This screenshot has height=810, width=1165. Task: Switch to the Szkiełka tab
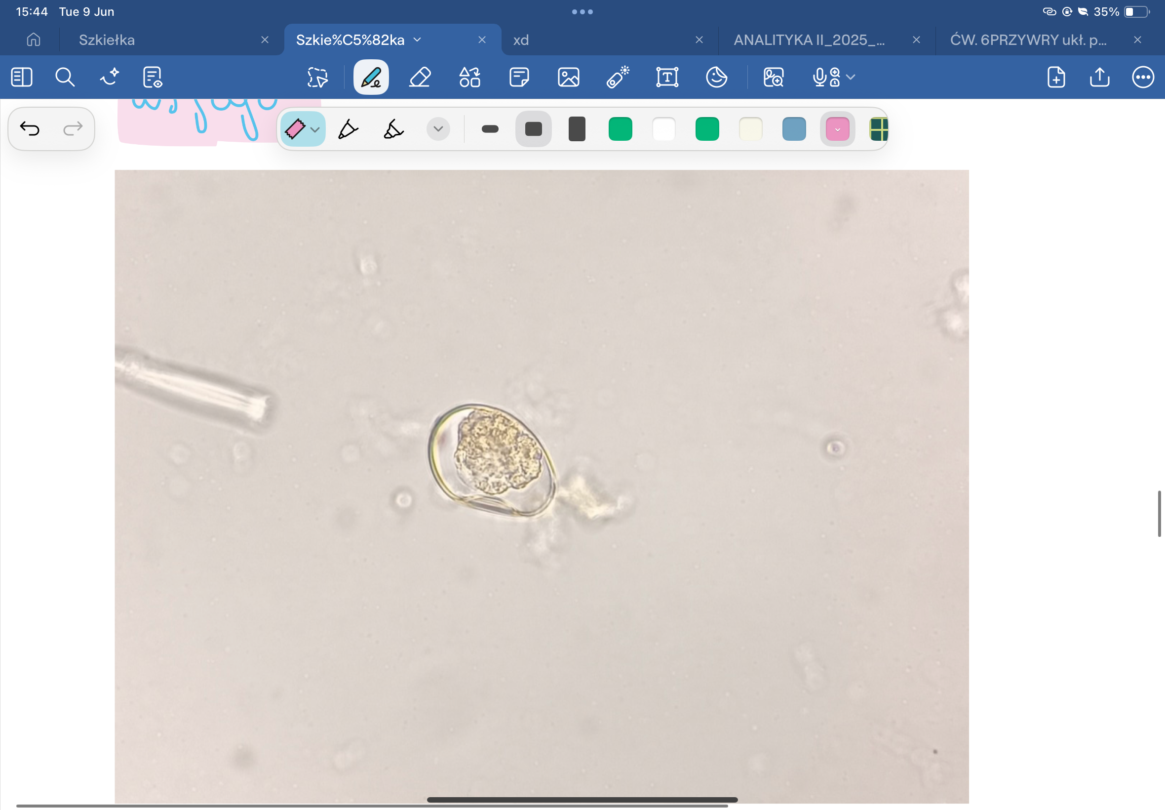(107, 40)
